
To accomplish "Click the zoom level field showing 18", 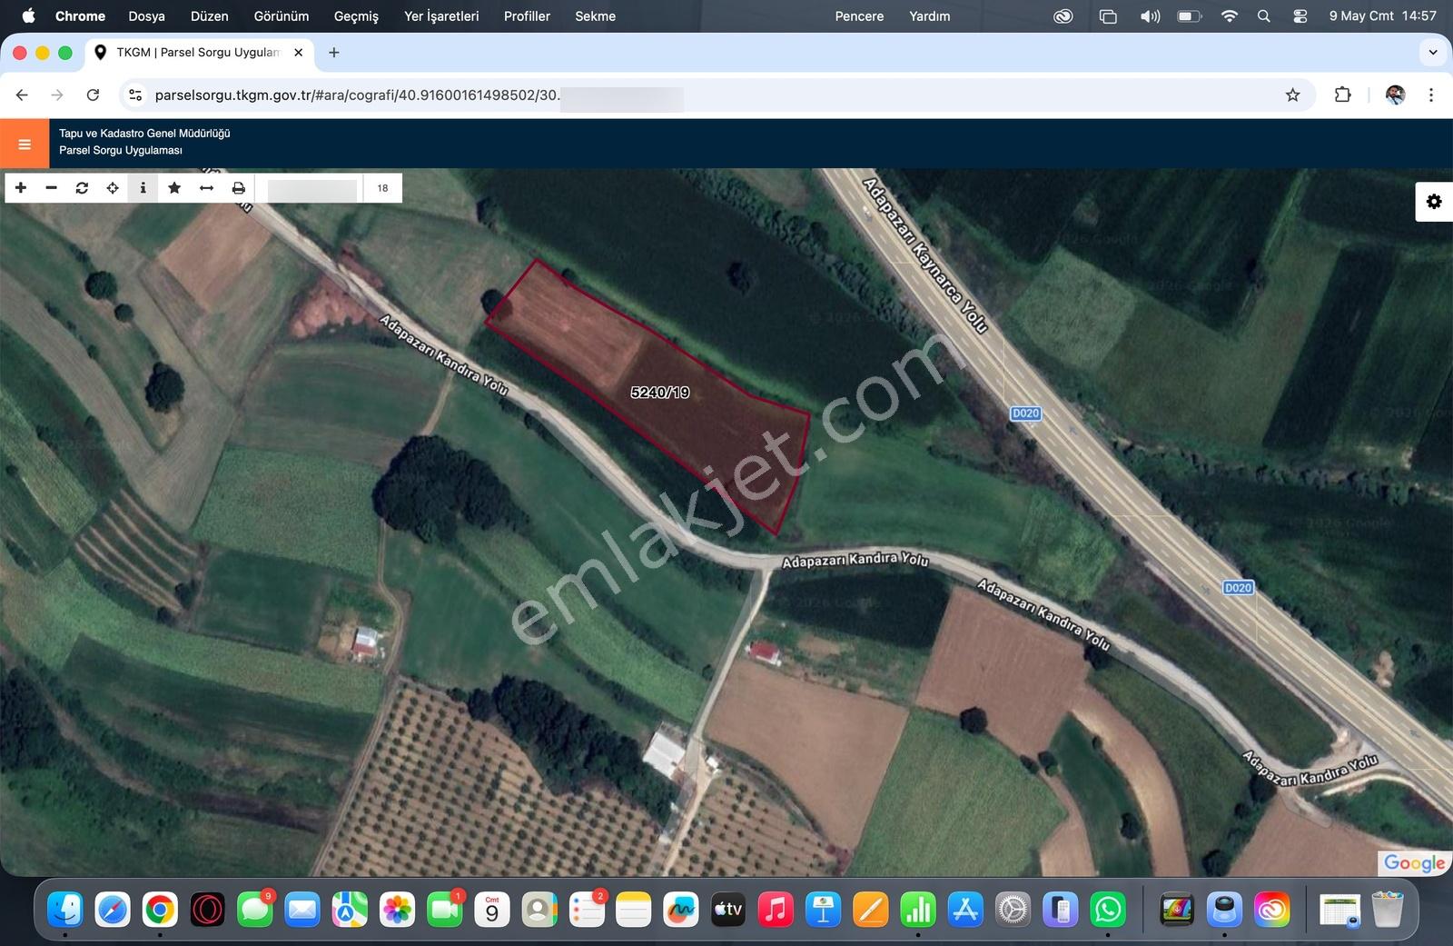I will [382, 188].
